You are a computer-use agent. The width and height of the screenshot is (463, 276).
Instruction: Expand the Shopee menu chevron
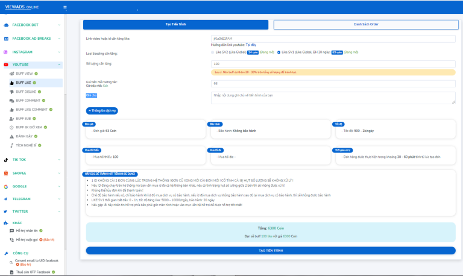click(59, 174)
